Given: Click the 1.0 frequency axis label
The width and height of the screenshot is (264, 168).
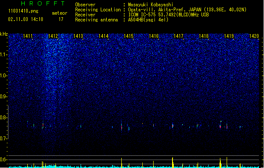Looking at the screenshot, I should click(4, 76).
